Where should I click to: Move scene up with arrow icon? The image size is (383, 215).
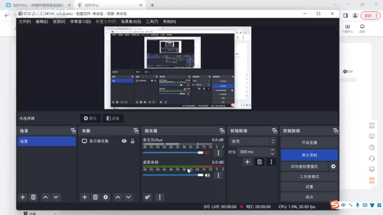(x=45, y=197)
